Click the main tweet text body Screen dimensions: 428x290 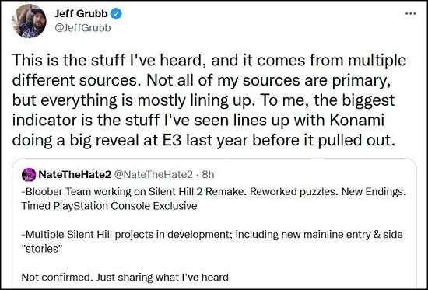point(209,100)
